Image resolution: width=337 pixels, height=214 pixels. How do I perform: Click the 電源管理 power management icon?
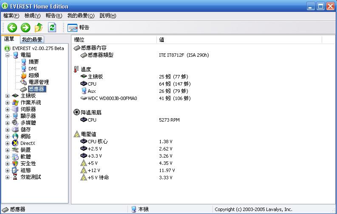(x=23, y=82)
